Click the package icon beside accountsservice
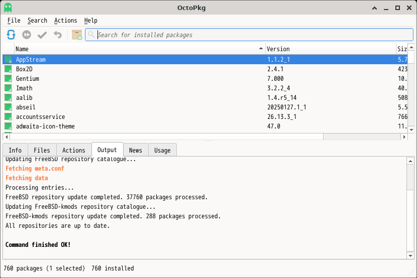Screen dimensions: 417x278 (x=8, y=117)
